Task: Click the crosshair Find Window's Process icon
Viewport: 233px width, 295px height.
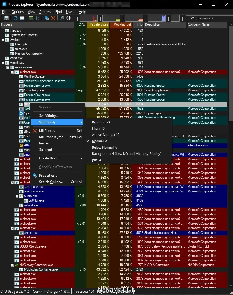Action: pyautogui.click(x=68, y=18)
